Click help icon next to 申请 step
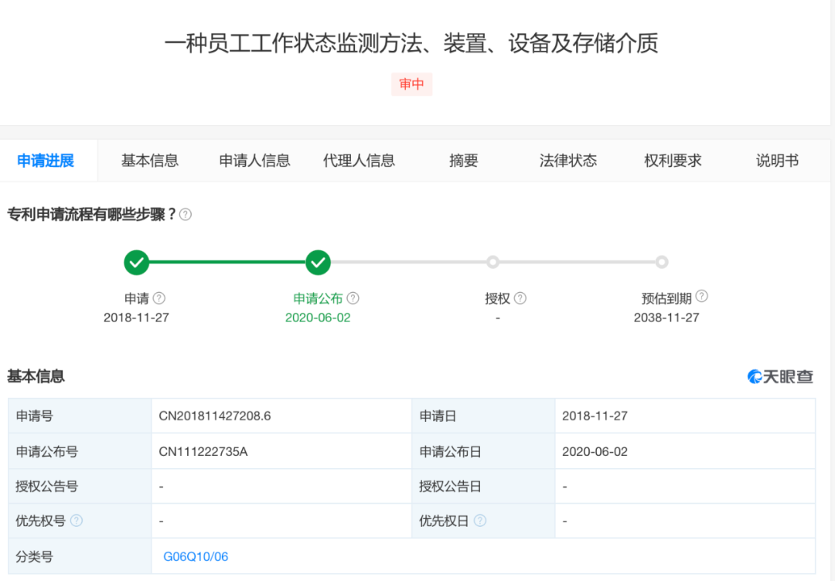 click(158, 298)
